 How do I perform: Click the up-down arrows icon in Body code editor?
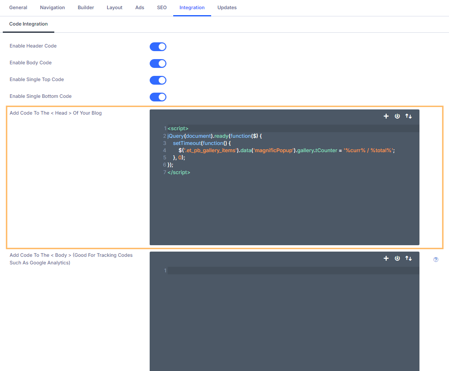pos(408,258)
